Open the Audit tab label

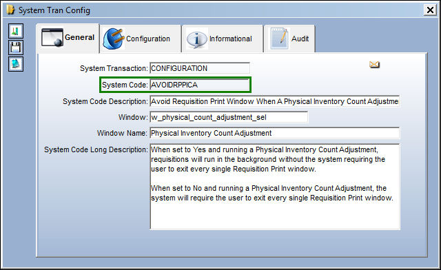[300, 39]
